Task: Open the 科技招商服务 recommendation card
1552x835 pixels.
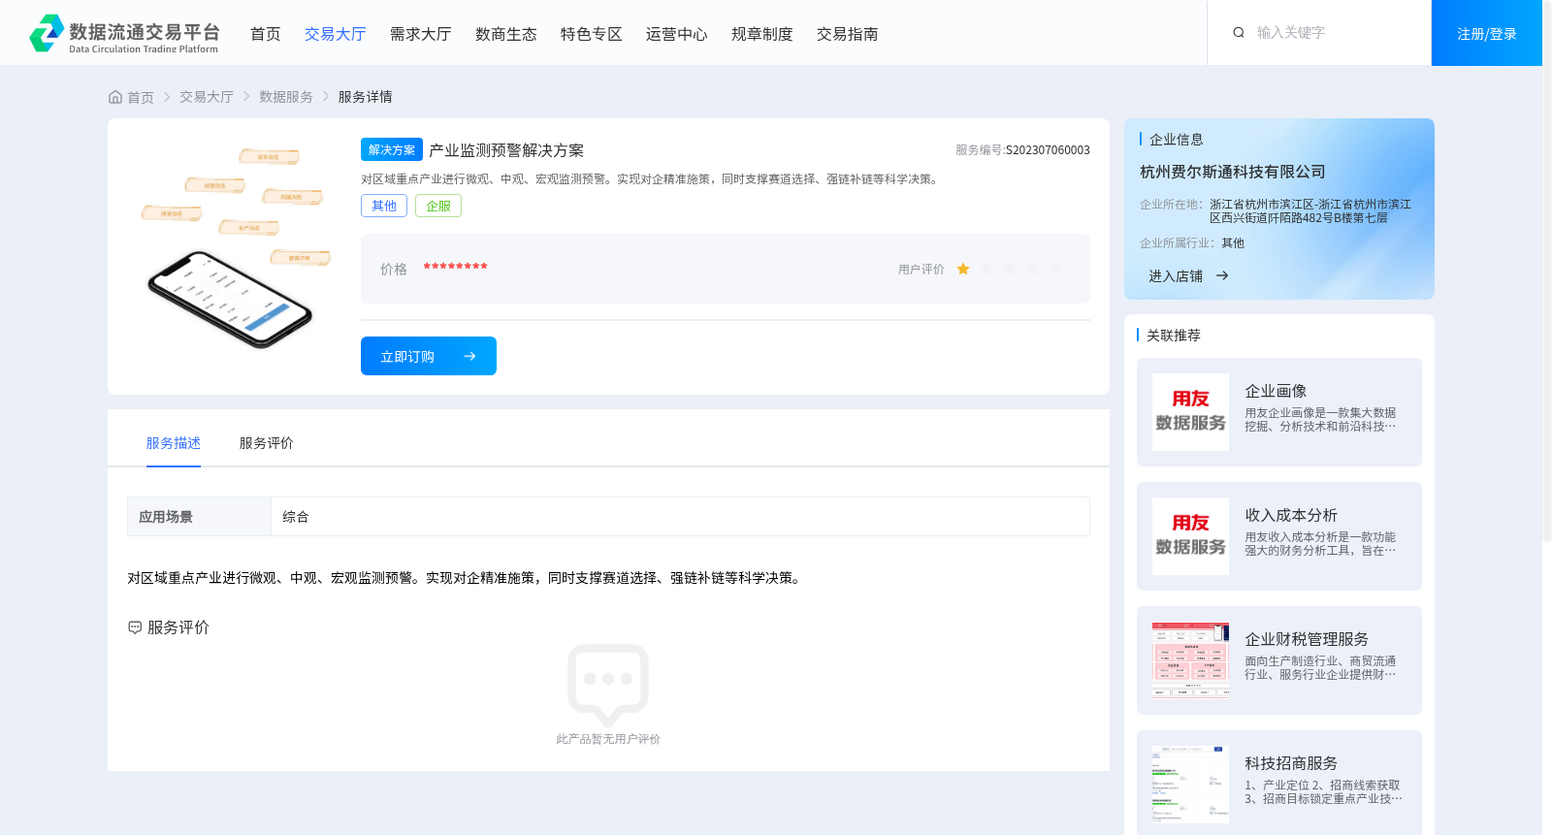Action: [x=1279, y=785]
